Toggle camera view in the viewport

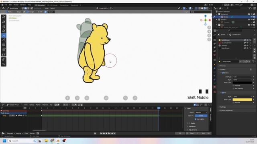[x=209, y=36]
